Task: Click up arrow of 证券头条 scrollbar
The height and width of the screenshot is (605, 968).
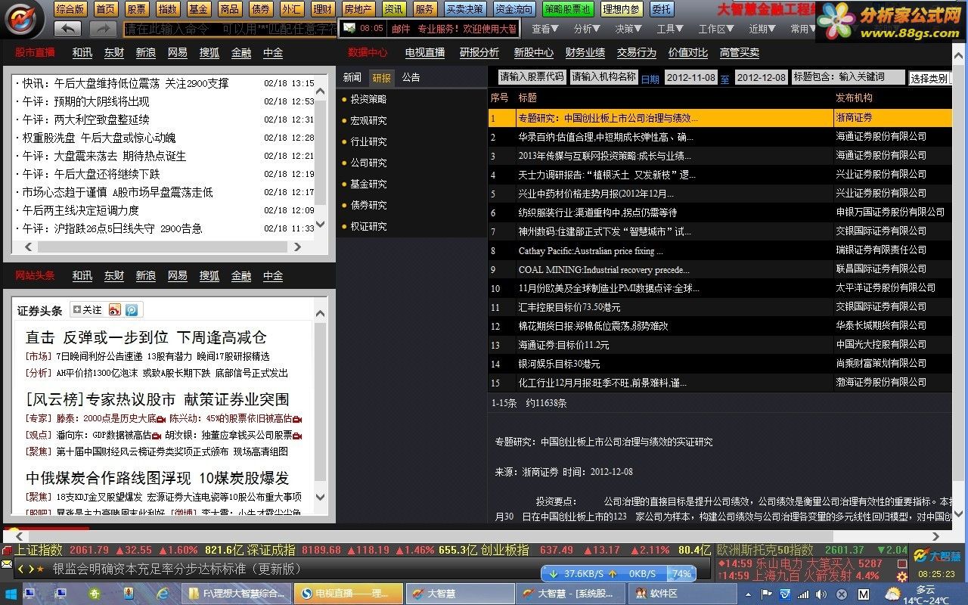Action: pos(320,312)
